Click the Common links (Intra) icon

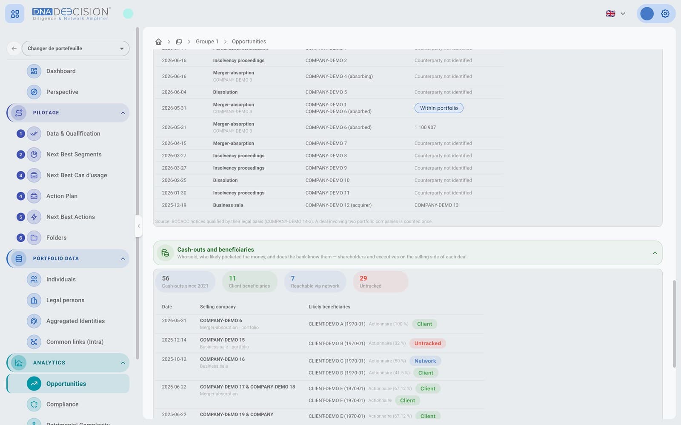pyautogui.click(x=34, y=342)
